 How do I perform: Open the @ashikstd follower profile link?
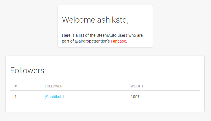click(54, 97)
